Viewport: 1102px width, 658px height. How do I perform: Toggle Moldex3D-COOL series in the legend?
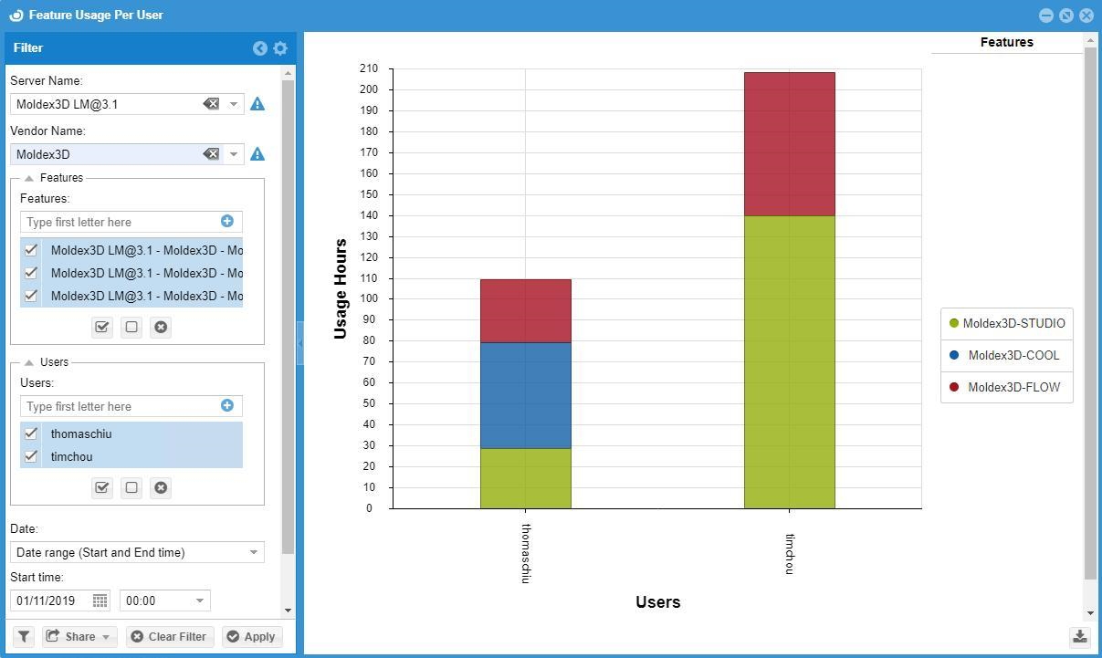pyautogui.click(x=1007, y=355)
